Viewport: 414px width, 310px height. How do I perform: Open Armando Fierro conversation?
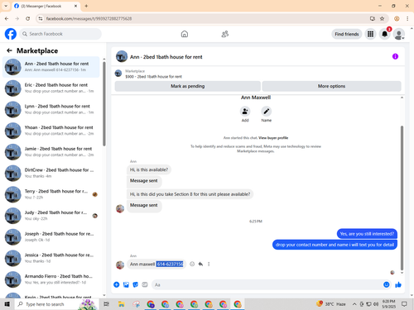[x=51, y=279]
